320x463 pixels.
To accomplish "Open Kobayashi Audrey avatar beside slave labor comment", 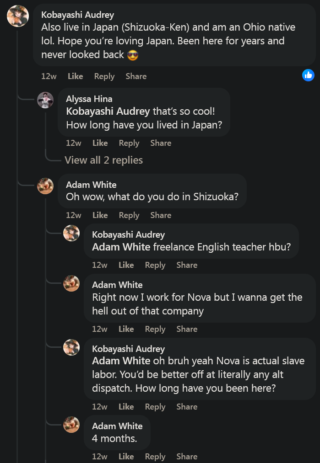I will (x=71, y=347).
